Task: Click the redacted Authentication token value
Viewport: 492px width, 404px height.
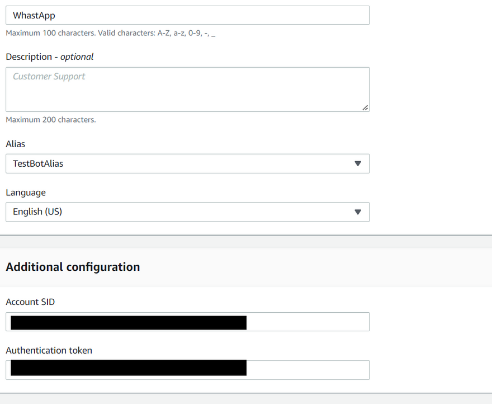Action: point(129,368)
